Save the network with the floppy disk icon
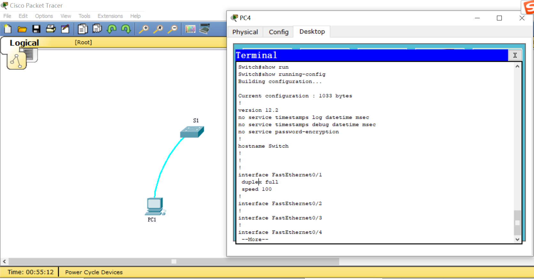Viewport: 534px width, 279px height. point(36,29)
